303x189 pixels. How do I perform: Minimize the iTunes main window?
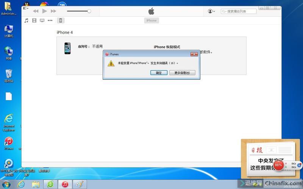pos(262,8)
